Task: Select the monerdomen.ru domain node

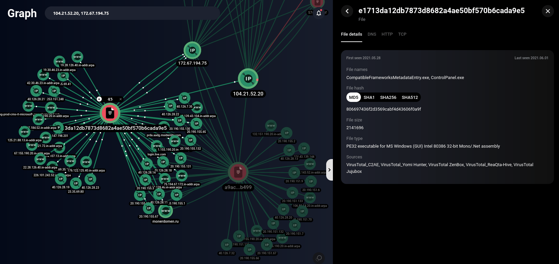Action: tap(166, 211)
